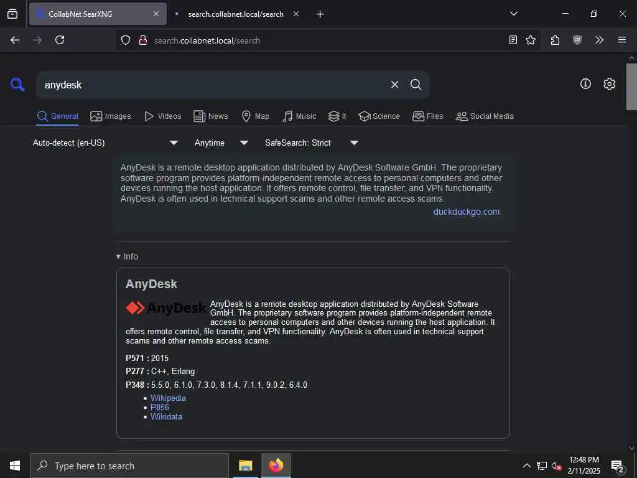Viewport: 637px width, 478px height.
Task: Open the notification center
Action: (x=618, y=466)
